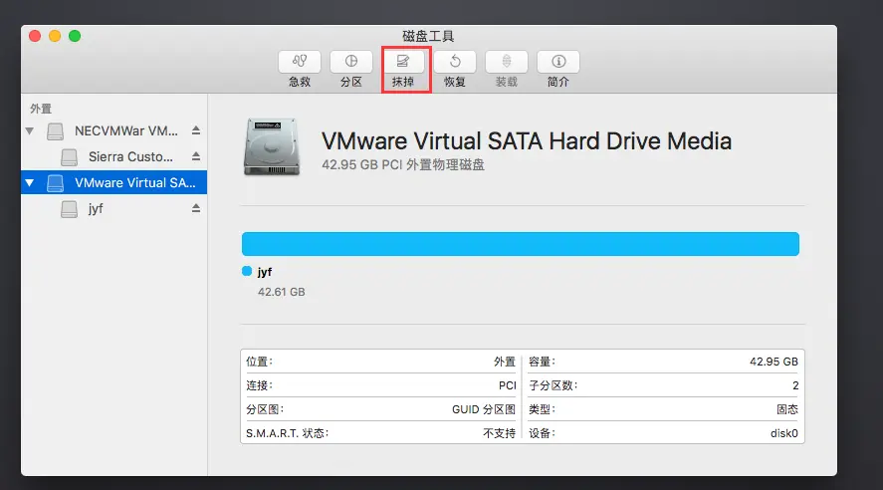Click the blue jyf partition usage bar
The height and width of the screenshot is (490, 883).
point(521,244)
